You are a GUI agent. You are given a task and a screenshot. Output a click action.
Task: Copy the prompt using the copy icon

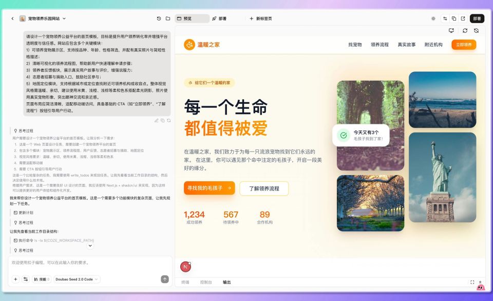coord(163,120)
